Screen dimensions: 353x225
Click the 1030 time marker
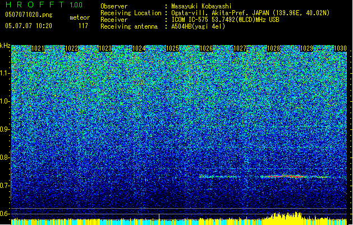click(x=341, y=48)
